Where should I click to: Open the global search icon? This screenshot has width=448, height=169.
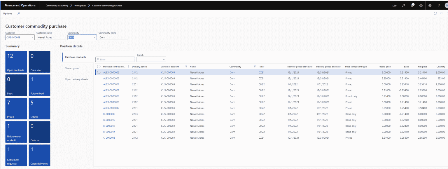(x=403, y=5)
